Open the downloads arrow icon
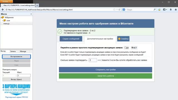The height and width of the screenshot is (100, 178). click(170, 10)
